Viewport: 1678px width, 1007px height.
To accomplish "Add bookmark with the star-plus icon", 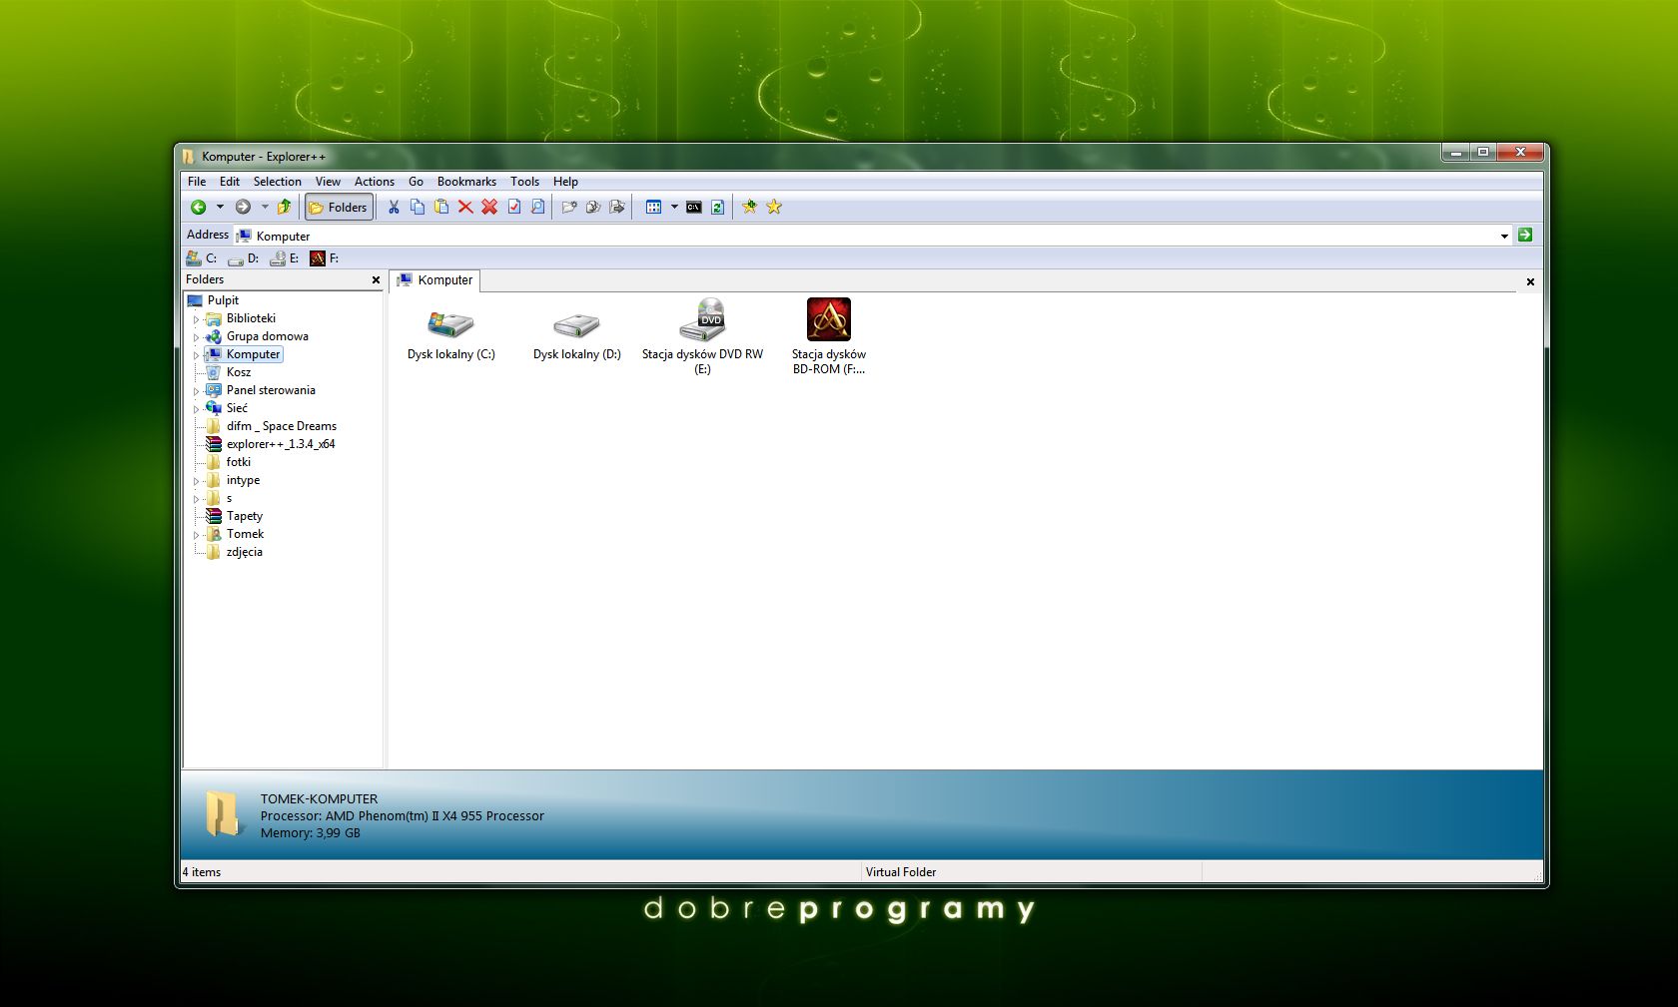I will 750,208.
